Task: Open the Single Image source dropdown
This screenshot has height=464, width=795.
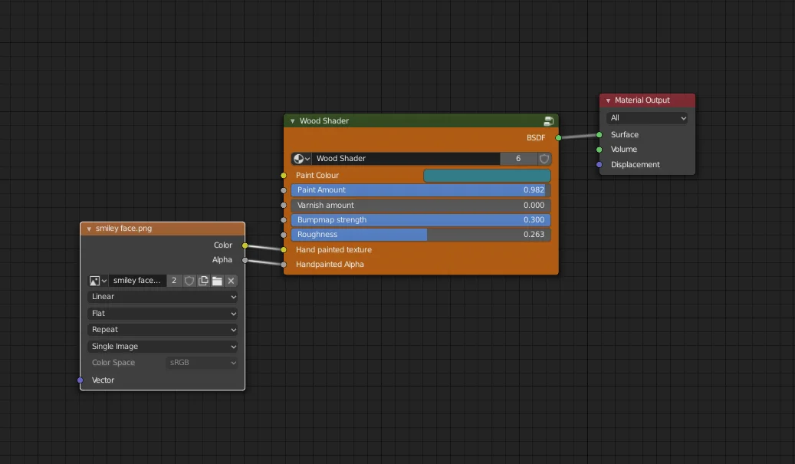Action: tap(163, 346)
